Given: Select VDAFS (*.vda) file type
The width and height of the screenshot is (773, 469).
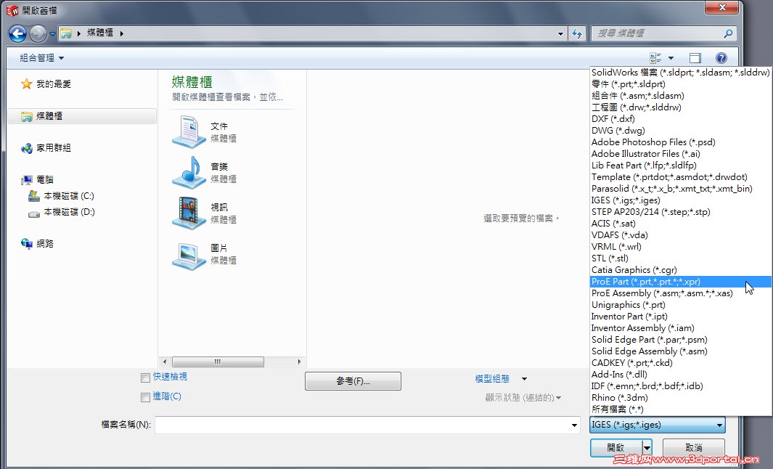Looking at the screenshot, I should click(681, 234).
